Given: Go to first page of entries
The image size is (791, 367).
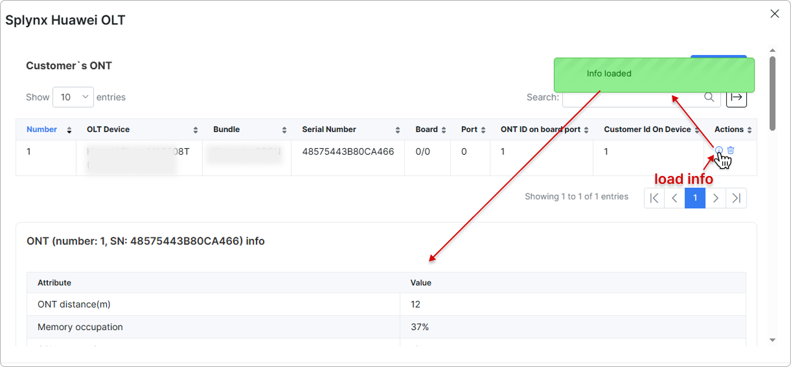Looking at the screenshot, I should click(x=654, y=198).
